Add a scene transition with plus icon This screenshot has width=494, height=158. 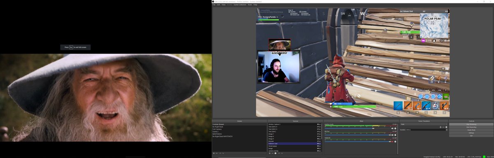point(440,127)
